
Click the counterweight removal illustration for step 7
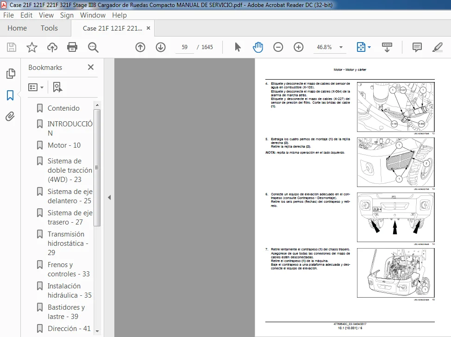click(396, 273)
